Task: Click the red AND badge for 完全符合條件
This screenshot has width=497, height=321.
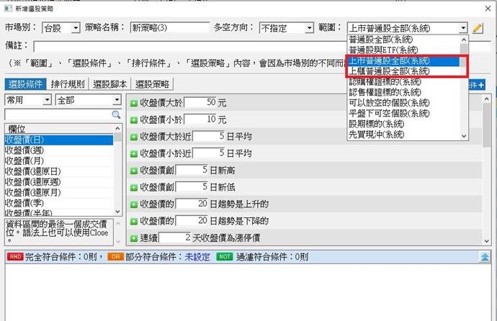Action: (14, 256)
